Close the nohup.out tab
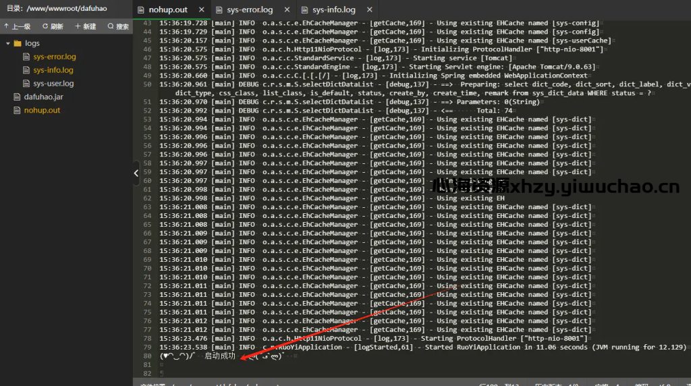The width and height of the screenshot is (691, 386). pyautogui.click(x=200, y=10)
